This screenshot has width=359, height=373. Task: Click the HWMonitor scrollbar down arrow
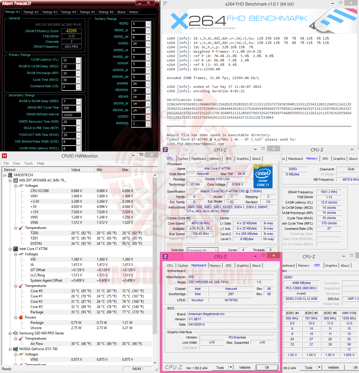155,362
